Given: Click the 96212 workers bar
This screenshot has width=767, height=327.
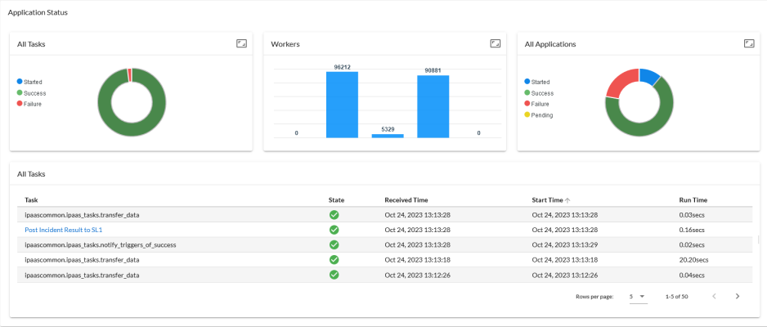Looking at the screenshot, I should point(342,105).
